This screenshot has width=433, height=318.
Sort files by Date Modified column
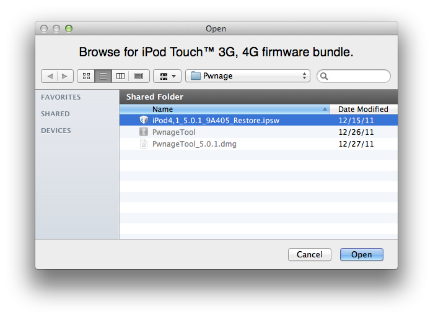click(x=363, y=110)
